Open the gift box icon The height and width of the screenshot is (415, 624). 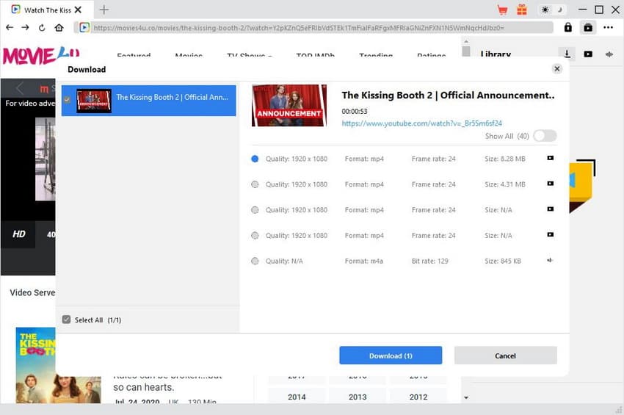(522, 10)
